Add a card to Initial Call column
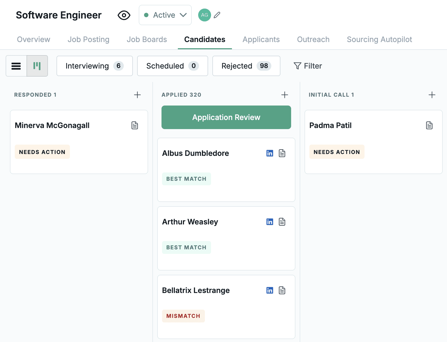The height and width of the screenshot is (342, 447). pos(432,95)
